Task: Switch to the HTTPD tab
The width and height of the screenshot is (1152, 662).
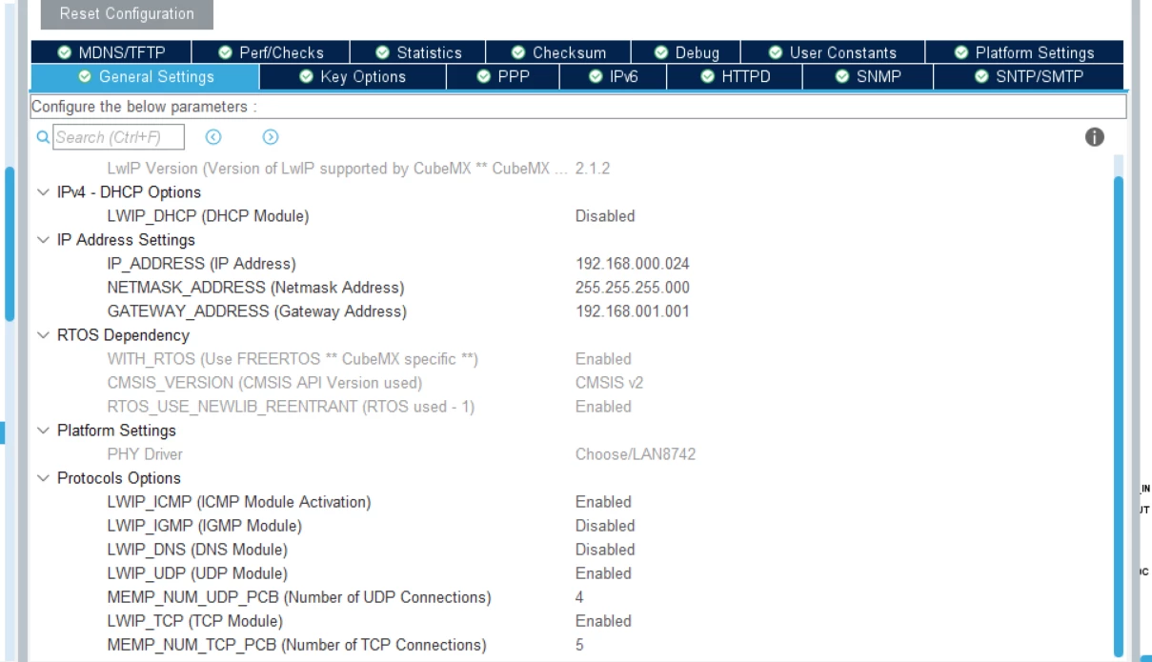Action: point(735,77)
